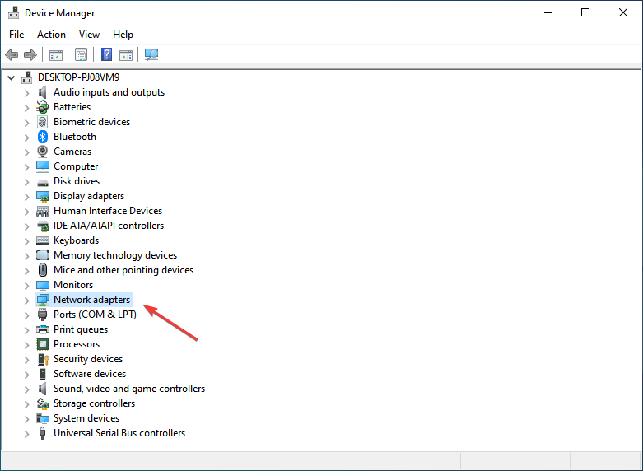Screen dimensions: 643x471
Task: Select the Monitors label
Action: click(73, 285)
